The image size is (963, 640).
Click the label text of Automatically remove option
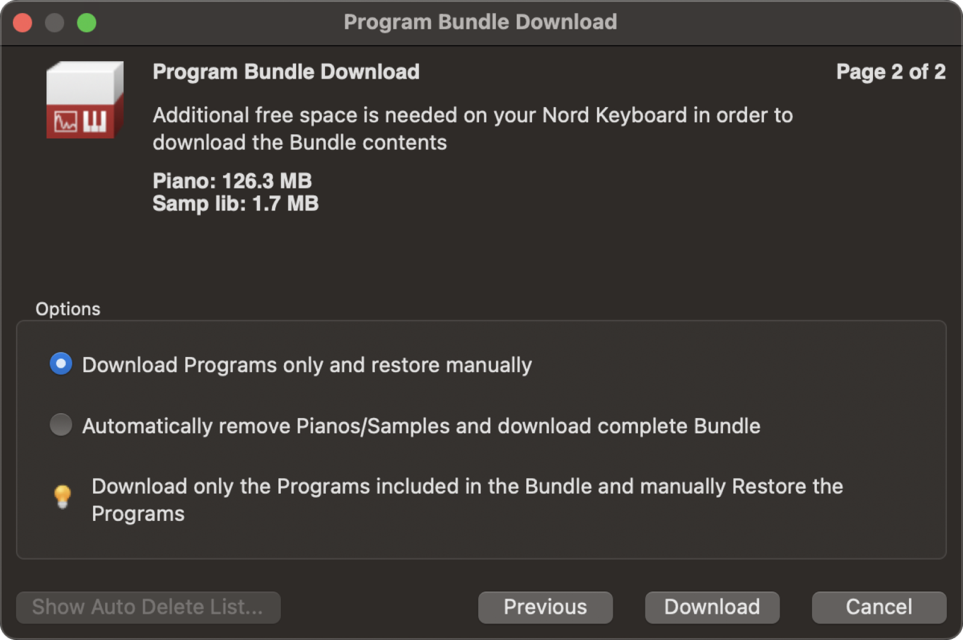pos(421,426)
